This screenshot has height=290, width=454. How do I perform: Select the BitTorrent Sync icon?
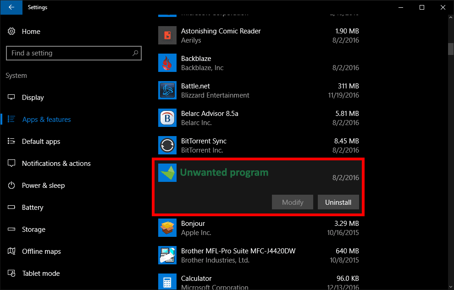[167, 145]
